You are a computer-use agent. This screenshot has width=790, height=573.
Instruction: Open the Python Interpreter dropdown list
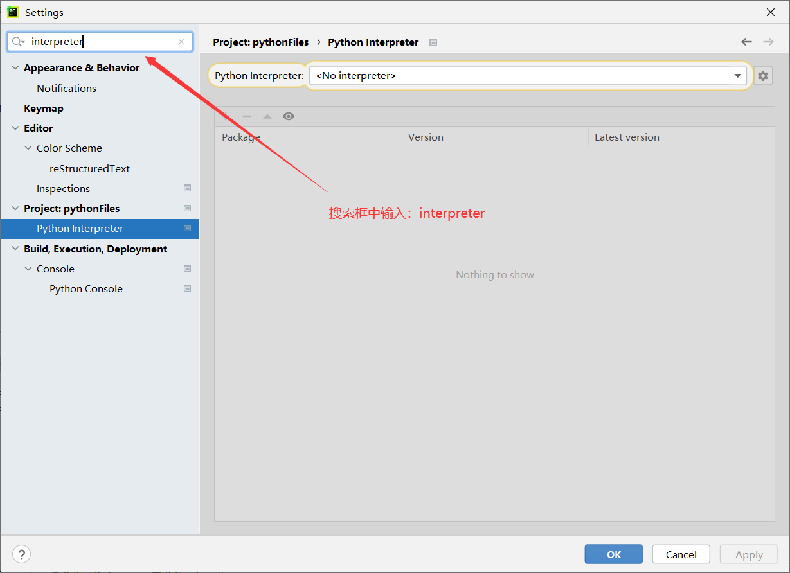(x=737, y=75)
